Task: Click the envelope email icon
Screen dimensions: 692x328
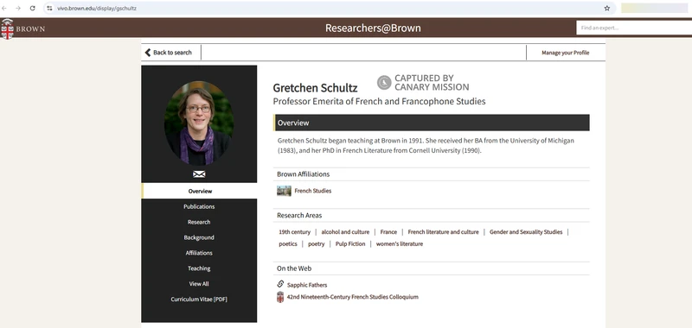Action: (x=199, y=173)
